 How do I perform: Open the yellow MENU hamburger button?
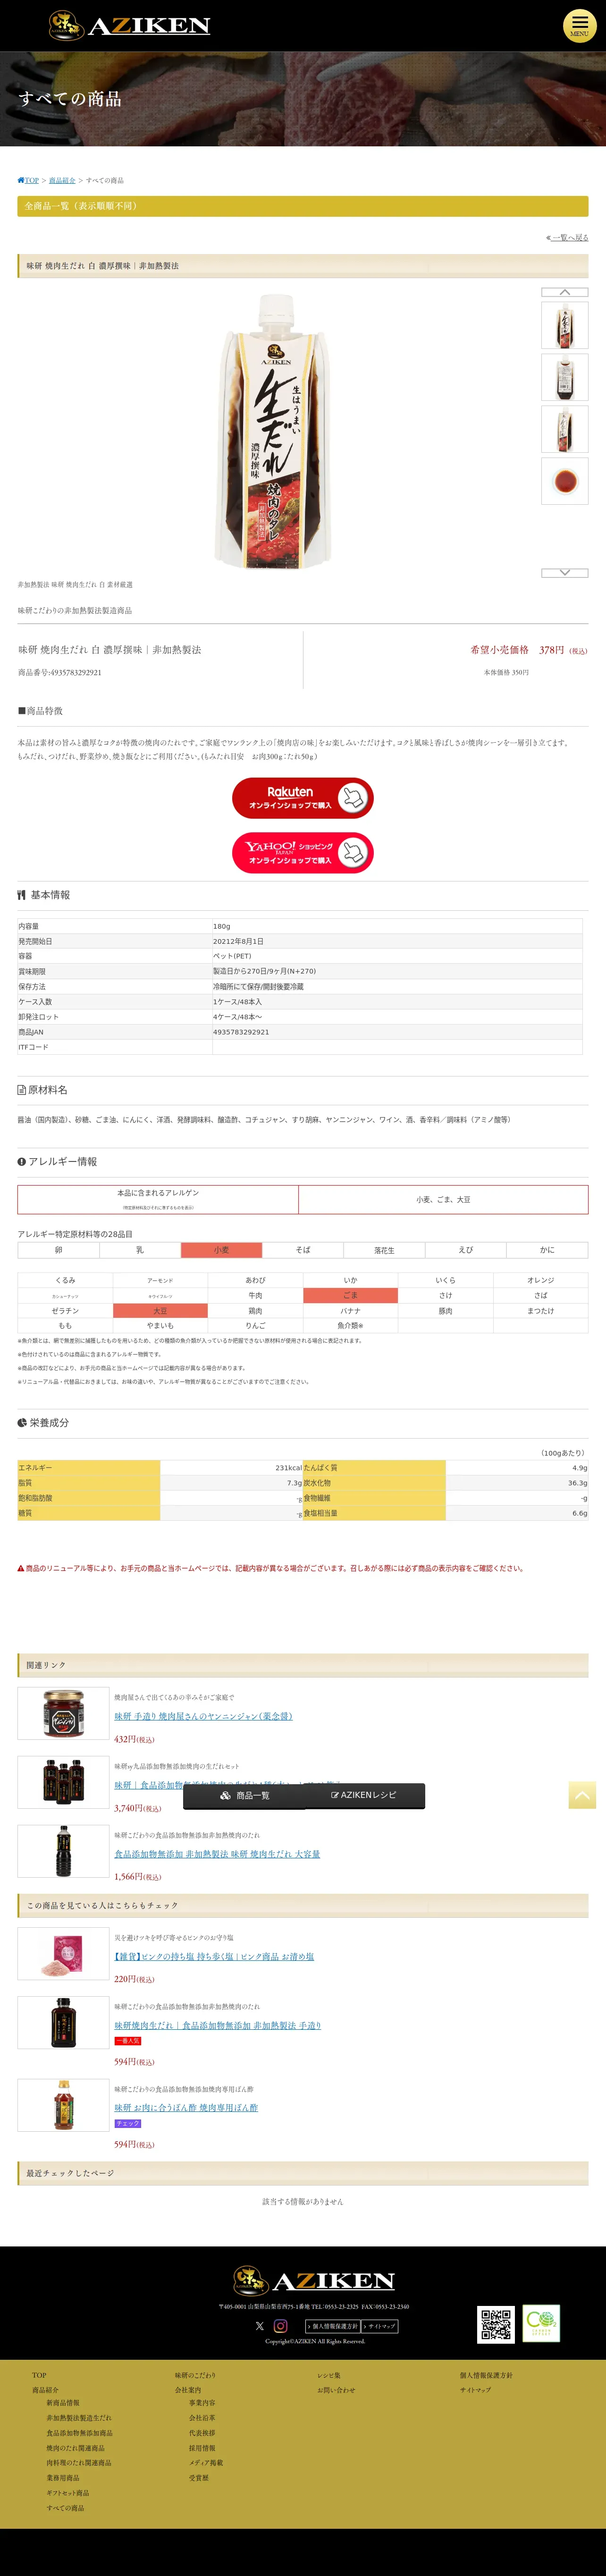tap(579, 25)
